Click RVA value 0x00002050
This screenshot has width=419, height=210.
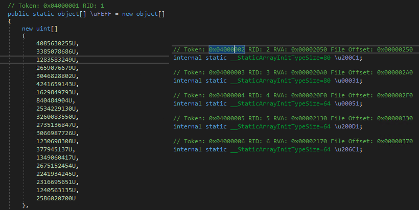tap(309, 49)
